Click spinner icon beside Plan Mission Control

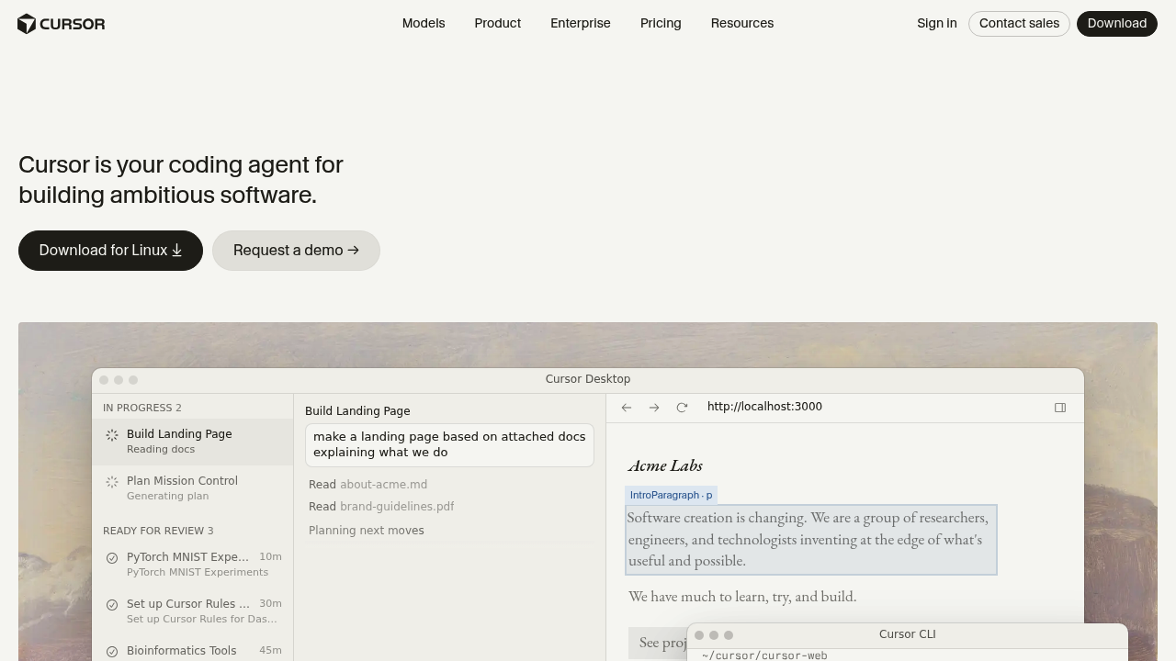coord(112,482)
